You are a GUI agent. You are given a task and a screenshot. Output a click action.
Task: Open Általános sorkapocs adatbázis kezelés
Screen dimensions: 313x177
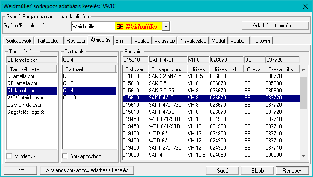tap(87, 170)
